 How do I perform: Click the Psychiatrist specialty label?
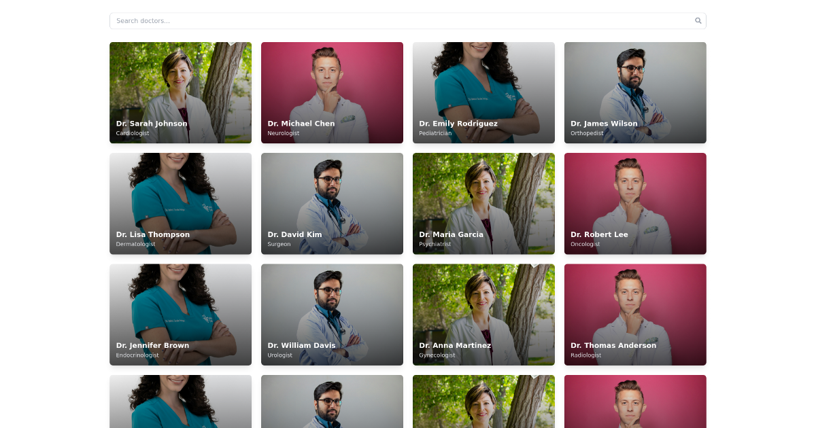[435, 244]
